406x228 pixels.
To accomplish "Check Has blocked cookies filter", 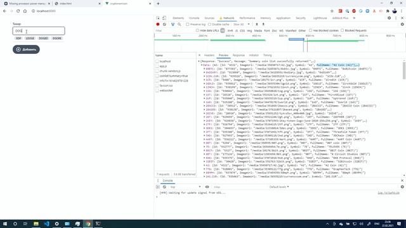I will (310, 30).
